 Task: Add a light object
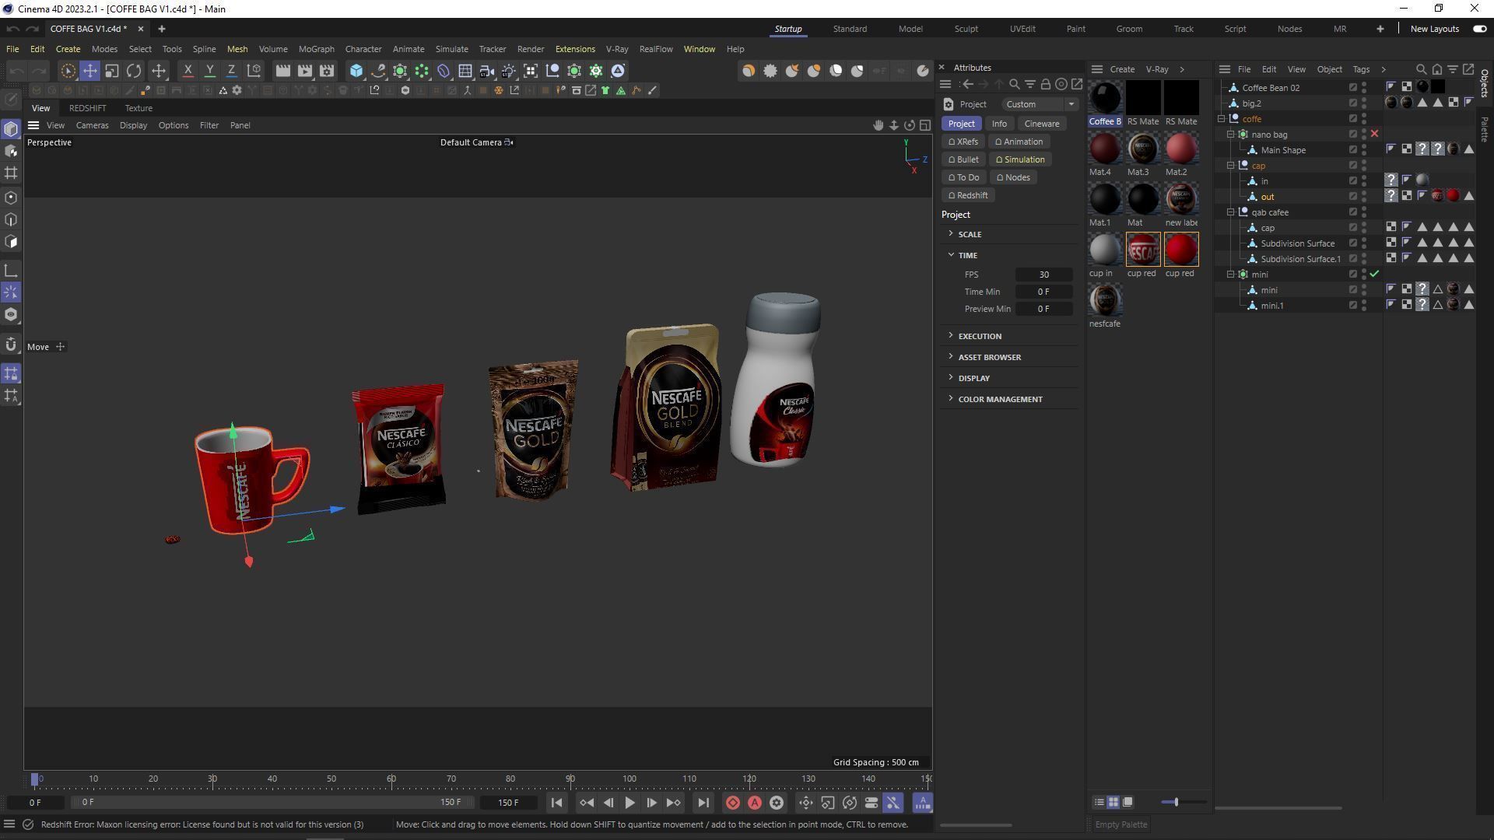[509, 71]
